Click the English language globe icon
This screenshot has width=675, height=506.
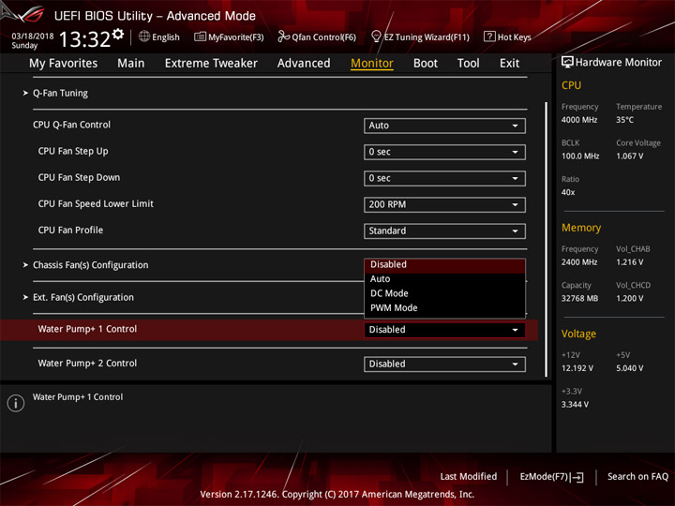144,37
